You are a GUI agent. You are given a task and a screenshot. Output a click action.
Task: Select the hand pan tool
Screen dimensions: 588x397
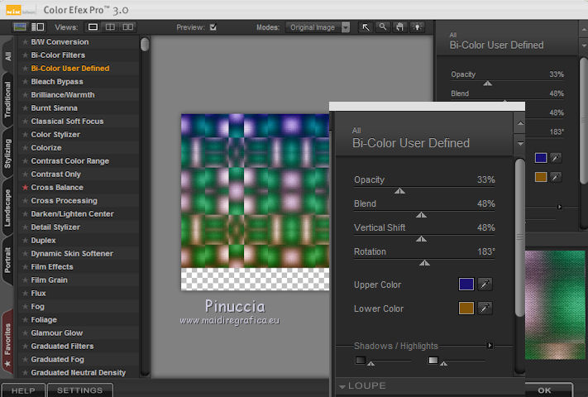pos(399,27)
